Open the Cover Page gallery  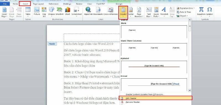4,12
